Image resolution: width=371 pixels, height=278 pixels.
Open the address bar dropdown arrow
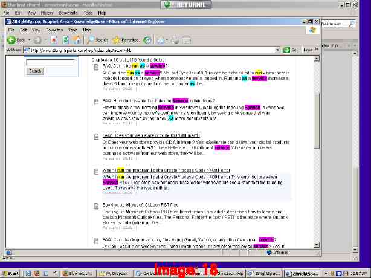click(x=277, y=50)
